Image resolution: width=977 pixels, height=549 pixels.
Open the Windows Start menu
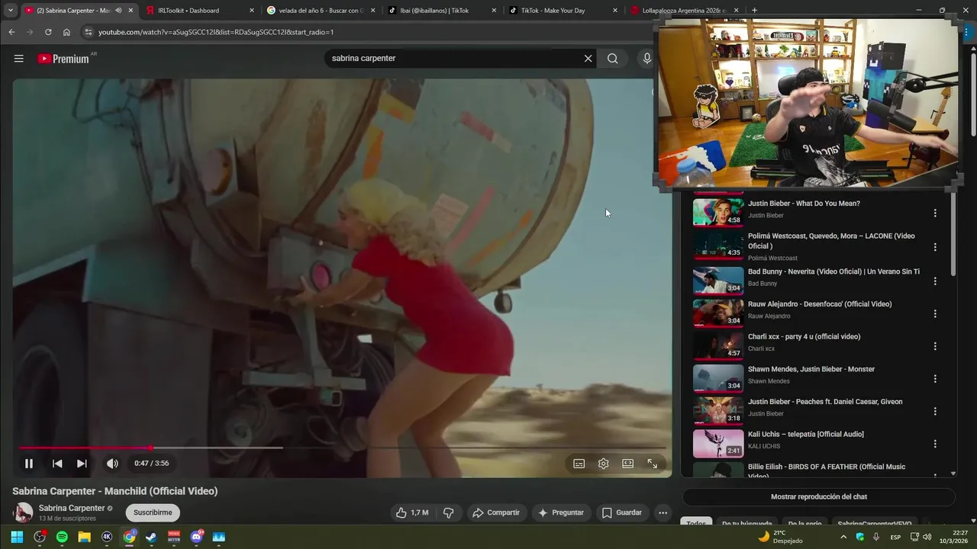coord(17,537)
